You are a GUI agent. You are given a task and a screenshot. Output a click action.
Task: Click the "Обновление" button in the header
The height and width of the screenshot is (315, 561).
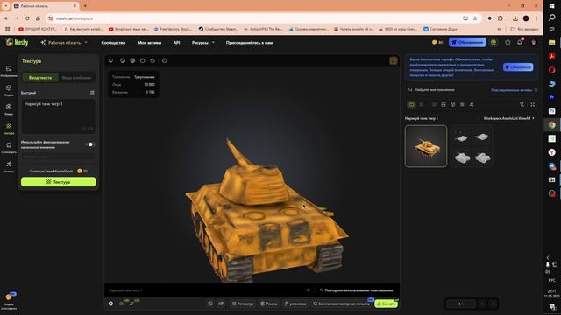[467, 43]
